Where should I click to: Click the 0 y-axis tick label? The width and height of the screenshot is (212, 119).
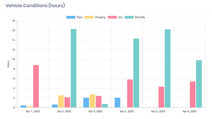tap(14, 108)
